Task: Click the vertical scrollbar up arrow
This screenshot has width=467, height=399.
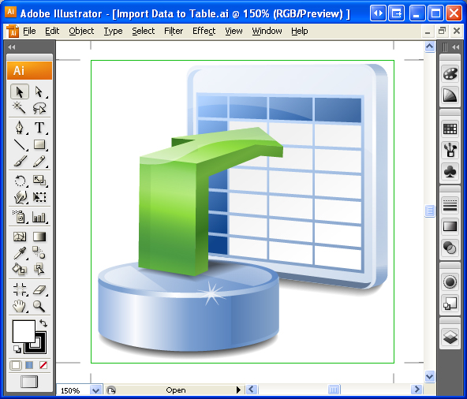Action: 429,47
